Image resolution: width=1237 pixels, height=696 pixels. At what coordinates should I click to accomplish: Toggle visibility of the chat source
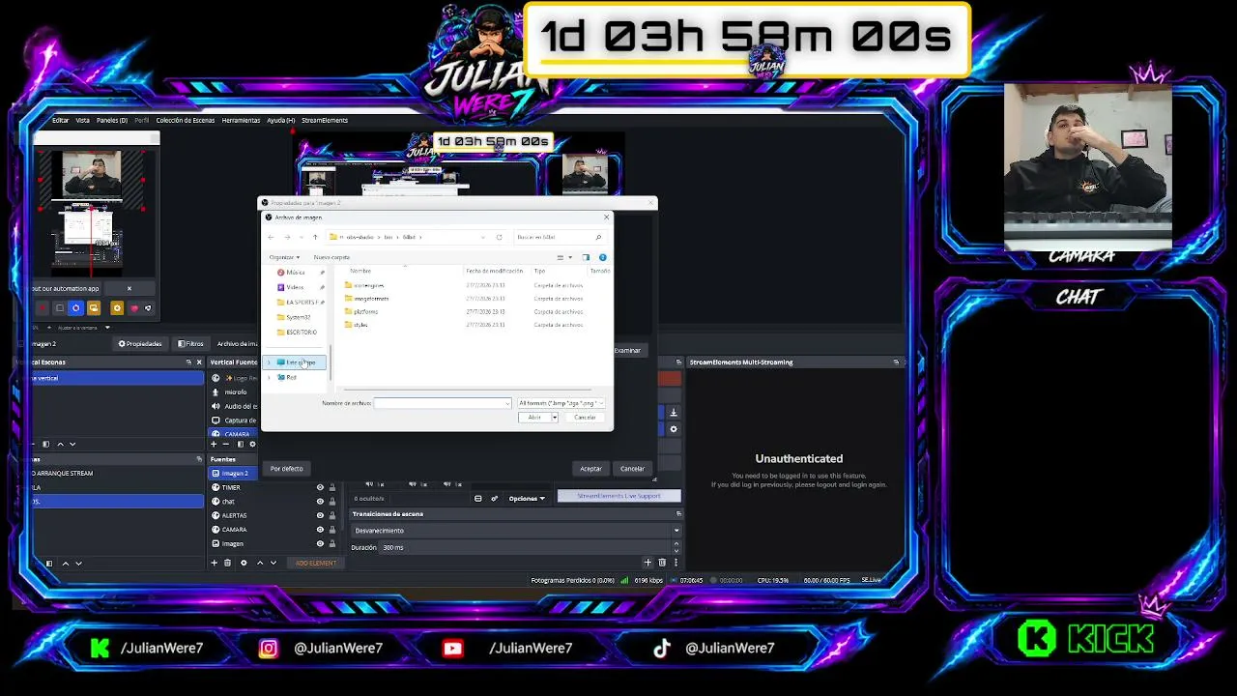tap(320, 502)
